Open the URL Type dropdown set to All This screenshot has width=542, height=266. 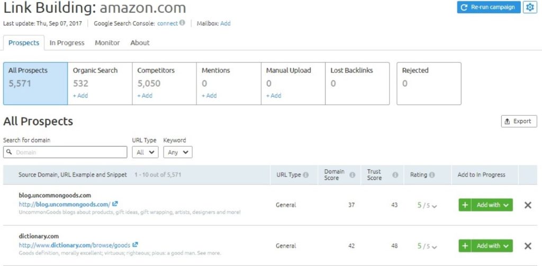click(145, 152)
